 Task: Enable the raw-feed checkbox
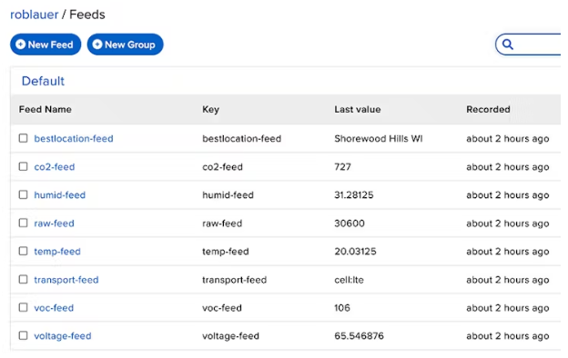pos(23,223)
